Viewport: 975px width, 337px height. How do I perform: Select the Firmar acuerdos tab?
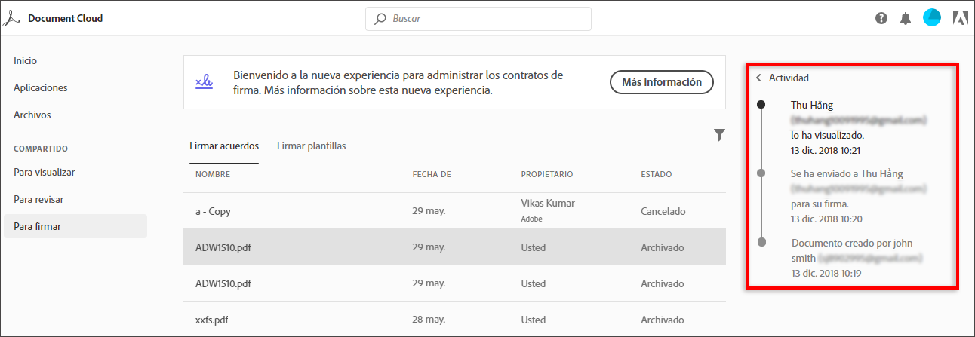point(224,146)
